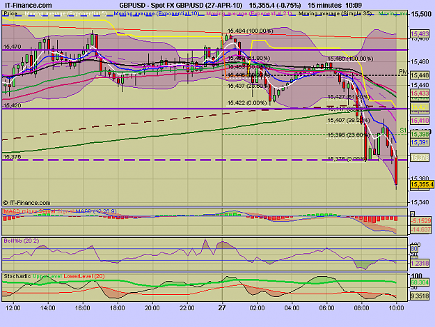
Task: Click the 15,484 (100.00%) Fibonacci label
Action: (250, 31)
